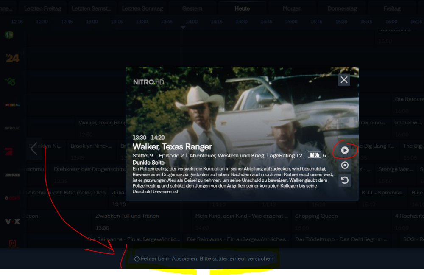
Task: Open the Shopping Queen 15:00 program
Action: pos(342,222)
